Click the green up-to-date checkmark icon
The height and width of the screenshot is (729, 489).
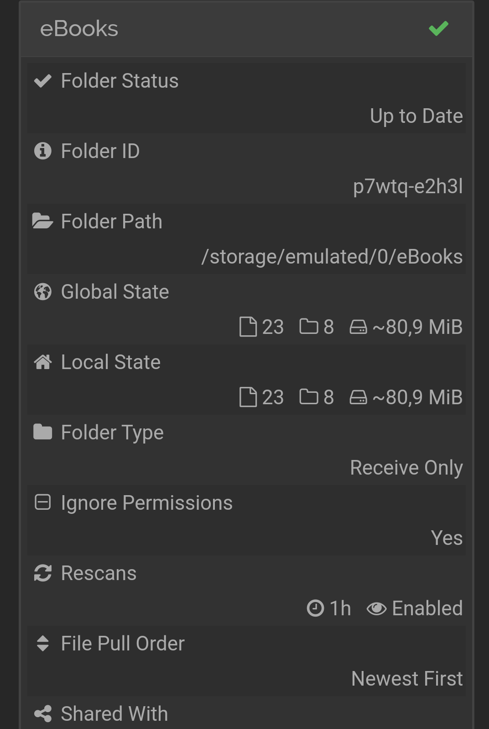click(438, 29)
